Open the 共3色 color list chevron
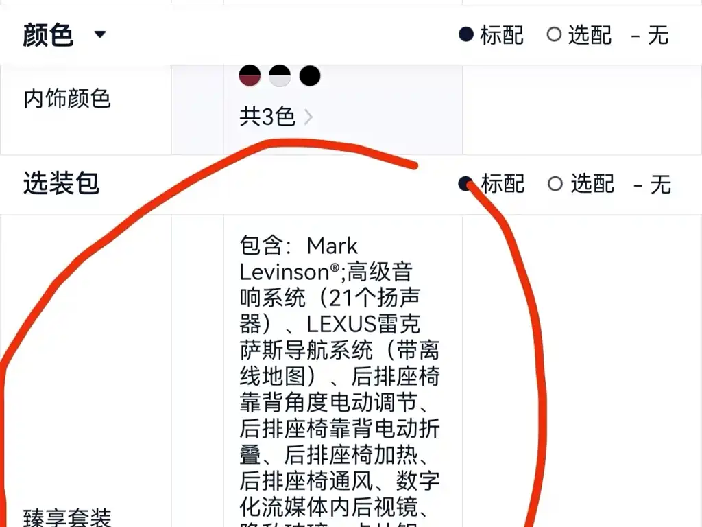Image resolution: width=702 pixels, height=527 pixels. pos(308,117)
